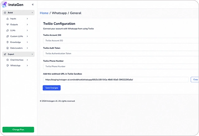Image resolution: width=199 pixels, height=136 pixels.
Task: Go to Home breadcrumb link
Action: [44, 13]
